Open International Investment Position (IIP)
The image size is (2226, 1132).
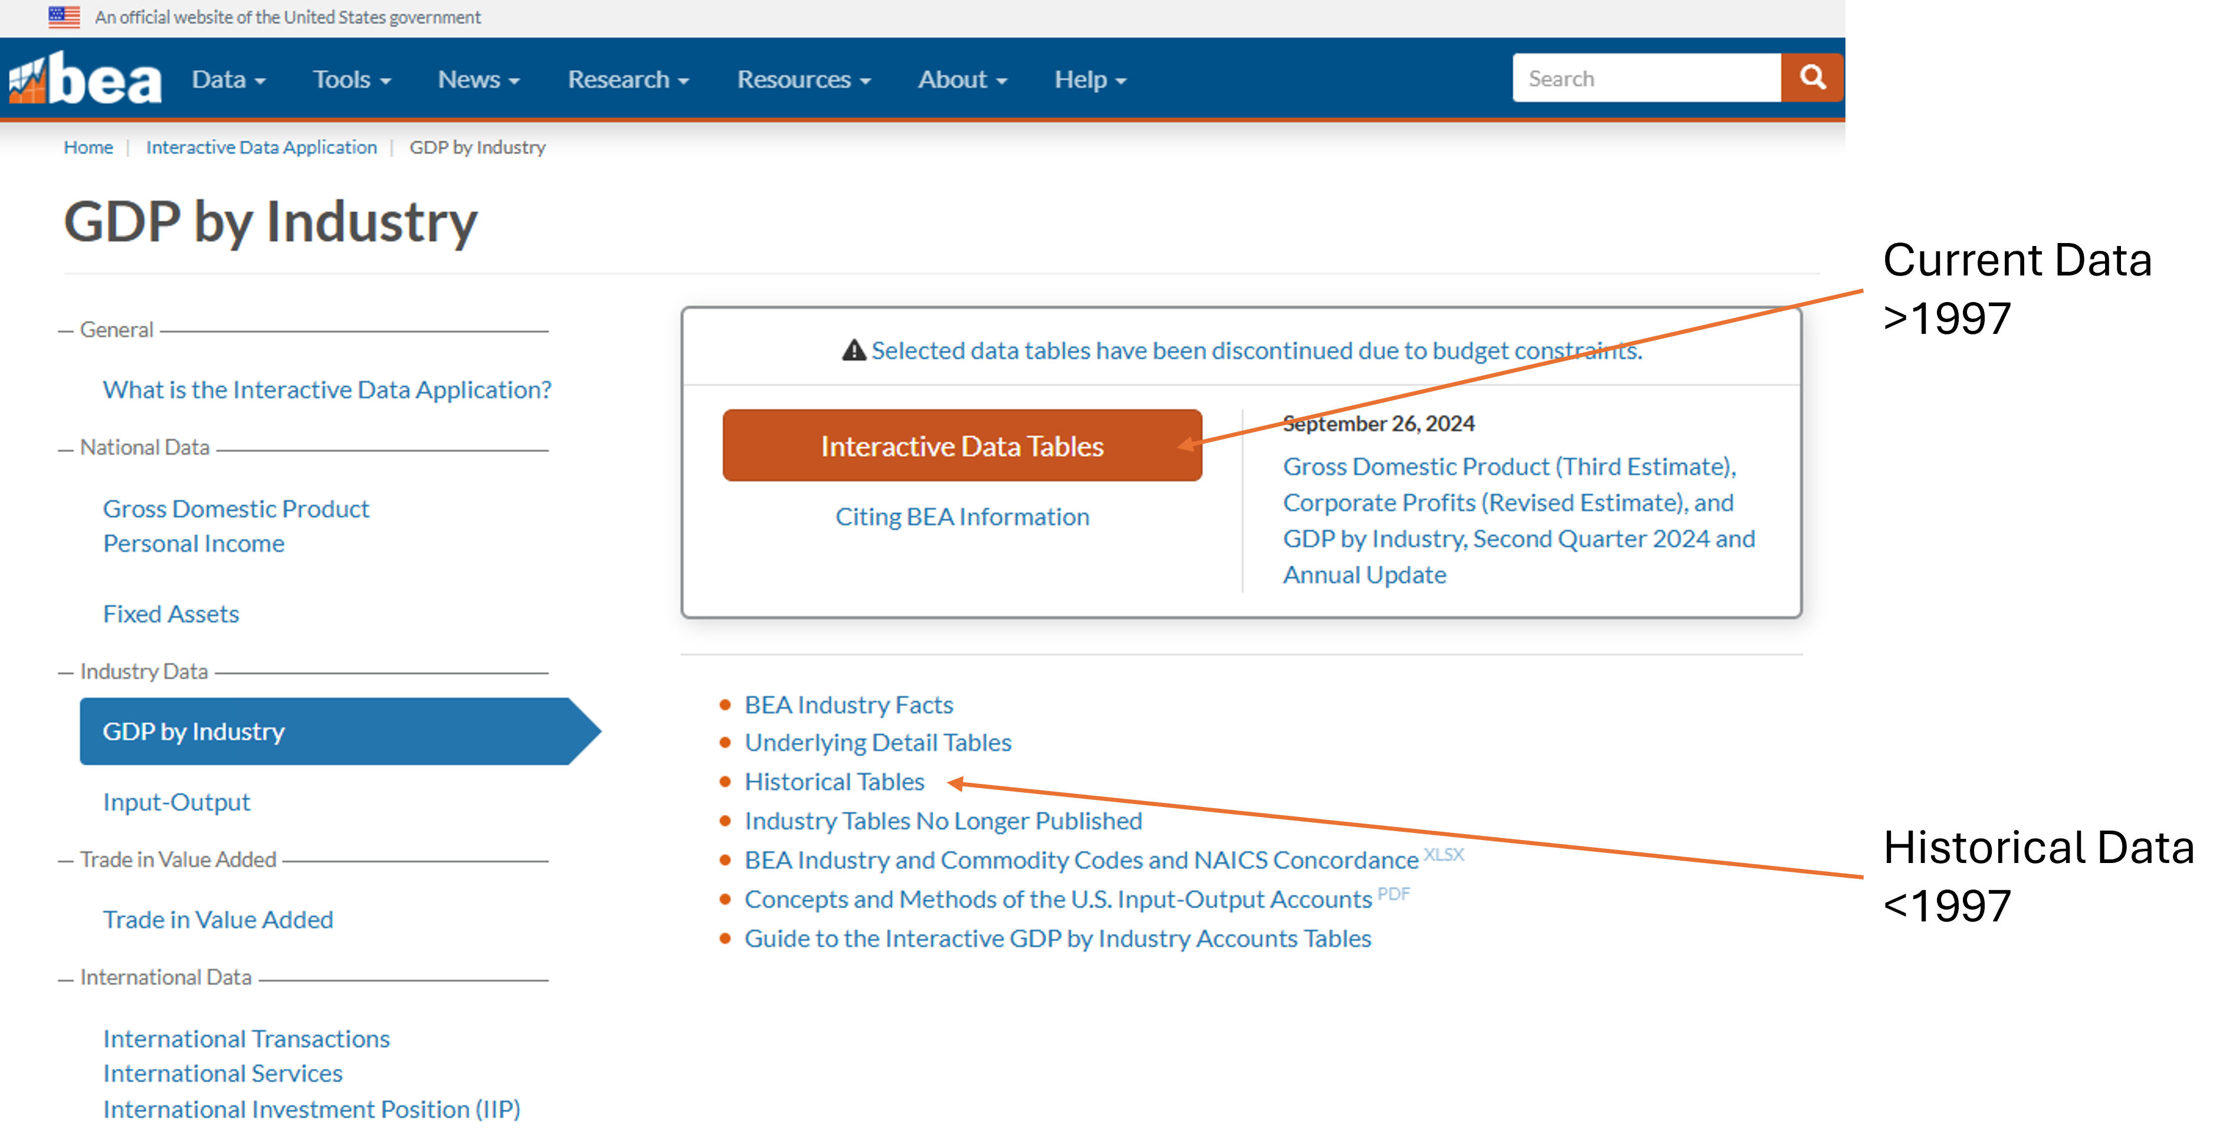(312, 1108)
